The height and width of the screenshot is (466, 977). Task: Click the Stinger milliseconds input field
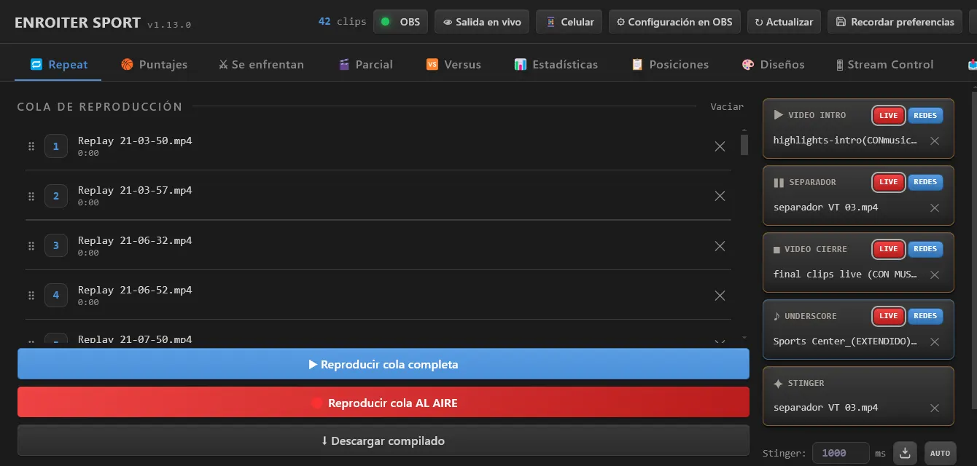(x=841, y=453)
